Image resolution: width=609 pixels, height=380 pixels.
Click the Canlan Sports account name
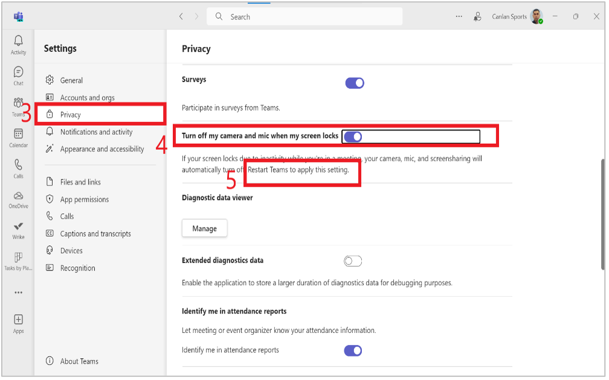pyautogui.click(x=509, y=17)
